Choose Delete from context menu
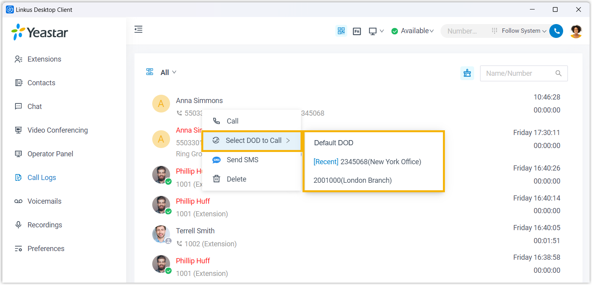The width and height of the screenshot is (592, 285). 252,179
